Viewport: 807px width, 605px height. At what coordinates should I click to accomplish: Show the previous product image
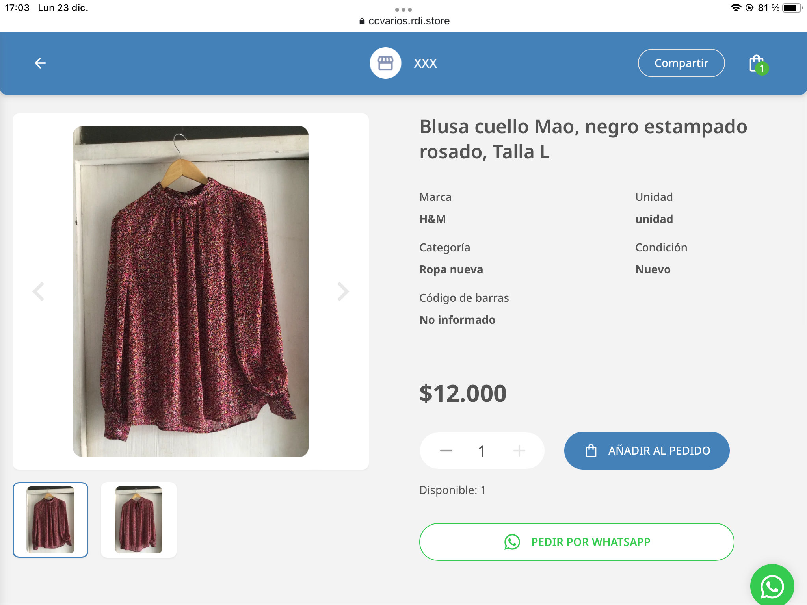[38, 291]
